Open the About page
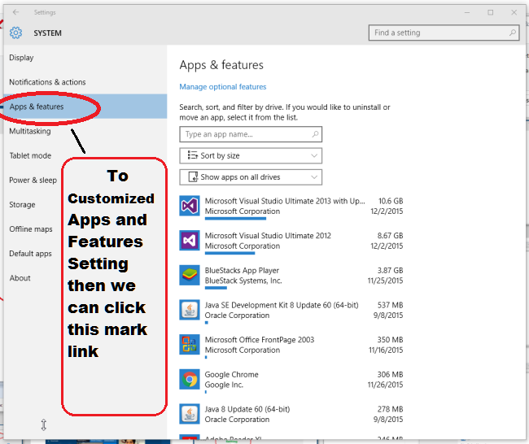Viewport: 529px width, 444px height. tap(20, 278)
